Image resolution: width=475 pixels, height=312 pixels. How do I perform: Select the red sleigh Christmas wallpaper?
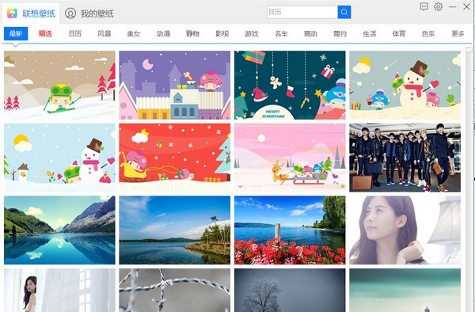[x=174, y=158]
